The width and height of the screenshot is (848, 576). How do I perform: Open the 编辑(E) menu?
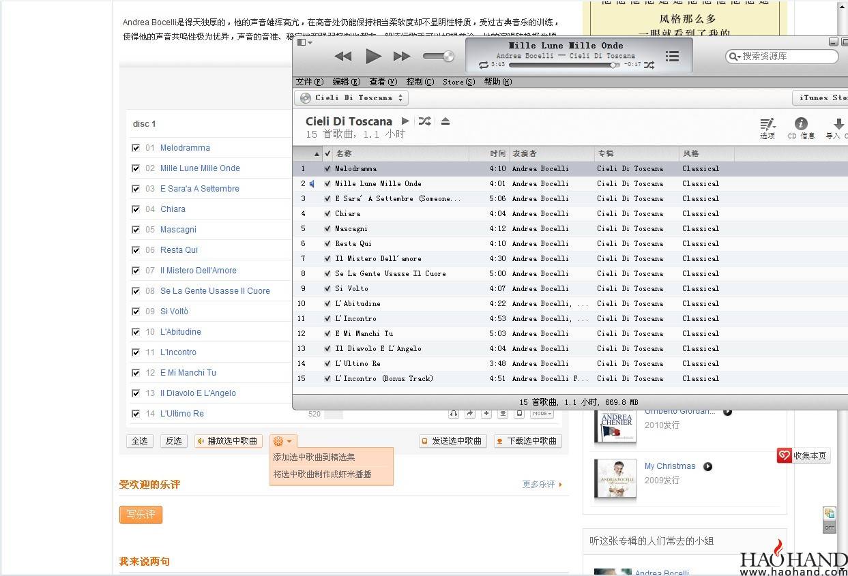click(x=347, y=82)
